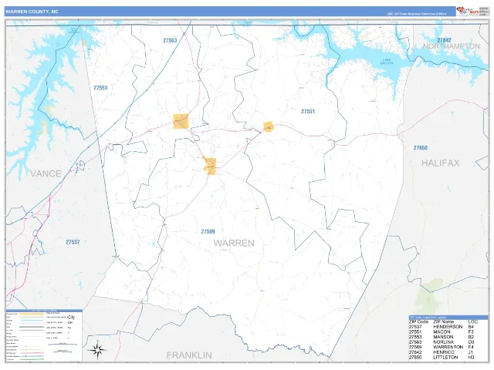Click the Norlina orange city marker
This screenshot has height=370, width=494.
point(181,121)
